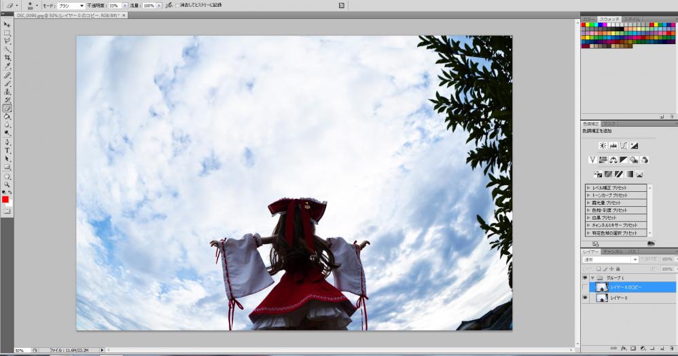Image resolution: width=678 pixels, height=356 pixels.
Task: Close the DSC_0090.jpg document tab
Action: click(x=124, y=15)
